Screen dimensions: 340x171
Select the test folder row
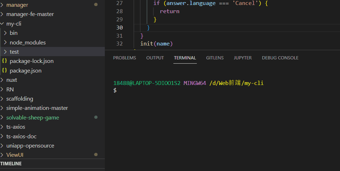[52, 52]
